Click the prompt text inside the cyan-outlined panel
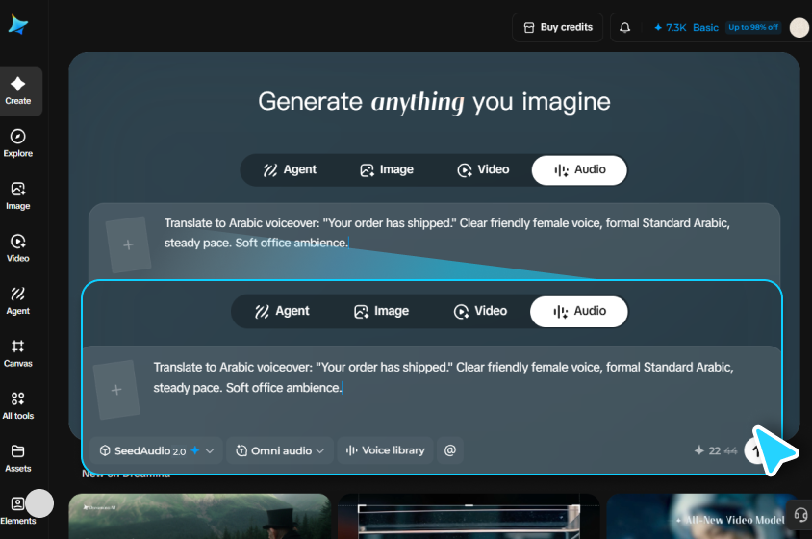Viewport: 812px width, 539px height. pos(444,377)
